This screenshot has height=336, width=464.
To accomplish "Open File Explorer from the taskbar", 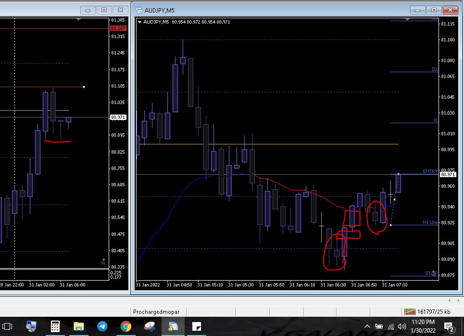I will 79,327.
